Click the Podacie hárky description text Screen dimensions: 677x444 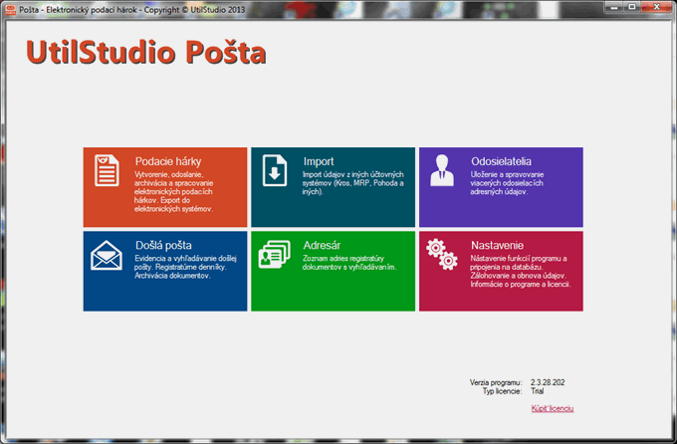pyautogui.click(x=173, y=192)
